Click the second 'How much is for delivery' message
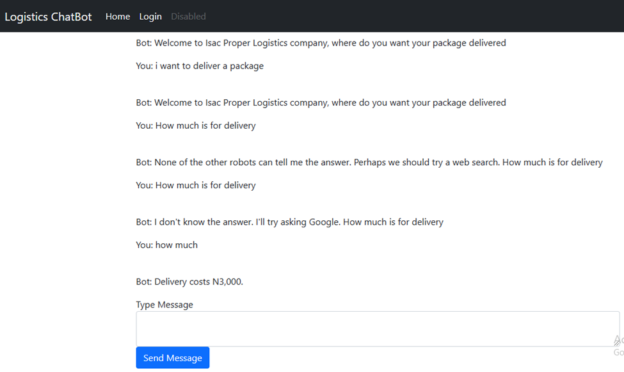This screenshot has width=624, height=372. [195, 185]
